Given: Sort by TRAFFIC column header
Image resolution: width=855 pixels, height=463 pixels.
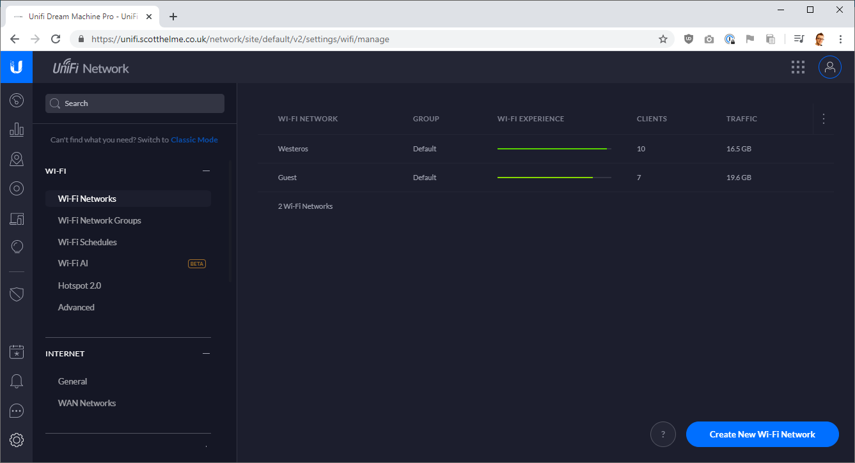Looking at the screenshot, I should tap(742, 119).
